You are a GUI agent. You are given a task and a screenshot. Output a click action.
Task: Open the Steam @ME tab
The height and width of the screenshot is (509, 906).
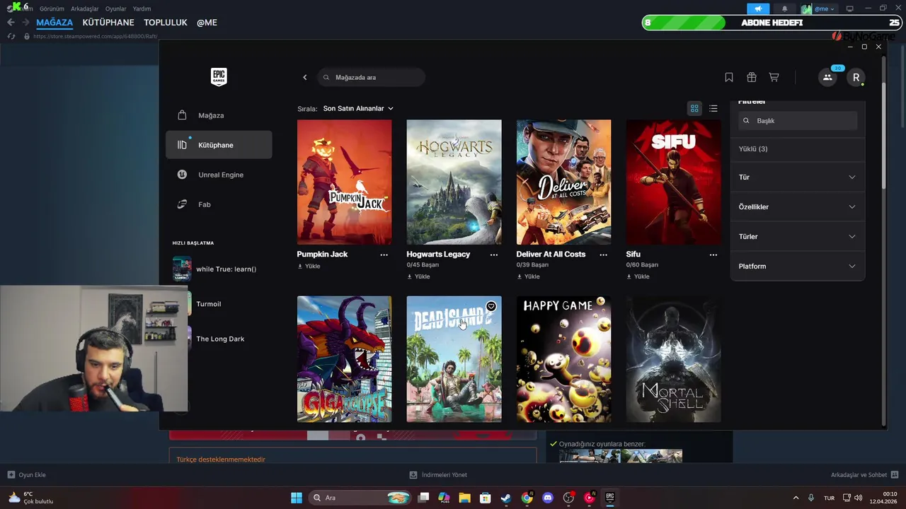tap(207, 23)
